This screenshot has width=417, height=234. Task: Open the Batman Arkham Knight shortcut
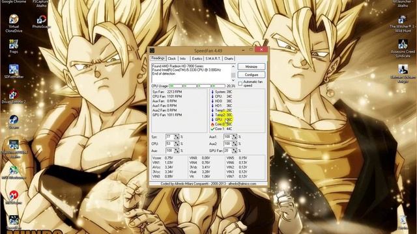click(403, 73)
